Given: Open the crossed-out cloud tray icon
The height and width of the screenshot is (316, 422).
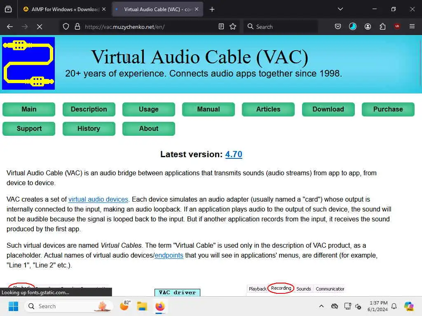Looking at the screenshot, I should click(x=335, y=306).
